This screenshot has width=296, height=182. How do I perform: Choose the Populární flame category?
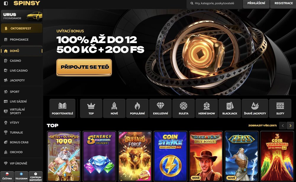[x=137, y=109]
